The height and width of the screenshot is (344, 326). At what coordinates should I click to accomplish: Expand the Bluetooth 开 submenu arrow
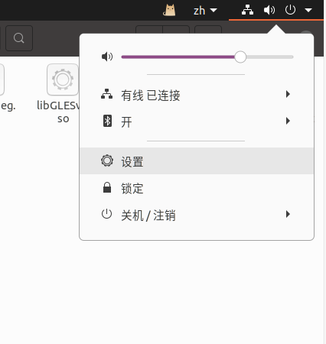[288, 121]
